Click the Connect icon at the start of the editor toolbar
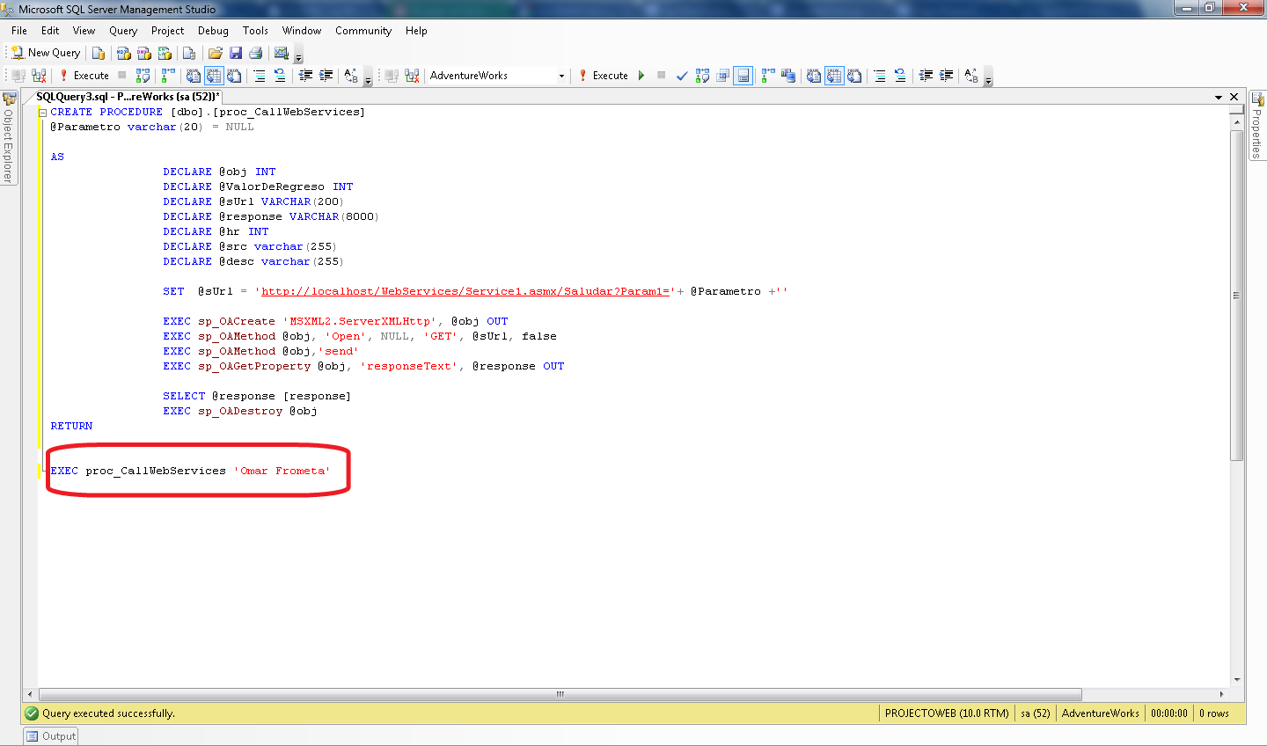Screen dimensions: 1267x746 [18, 76]
